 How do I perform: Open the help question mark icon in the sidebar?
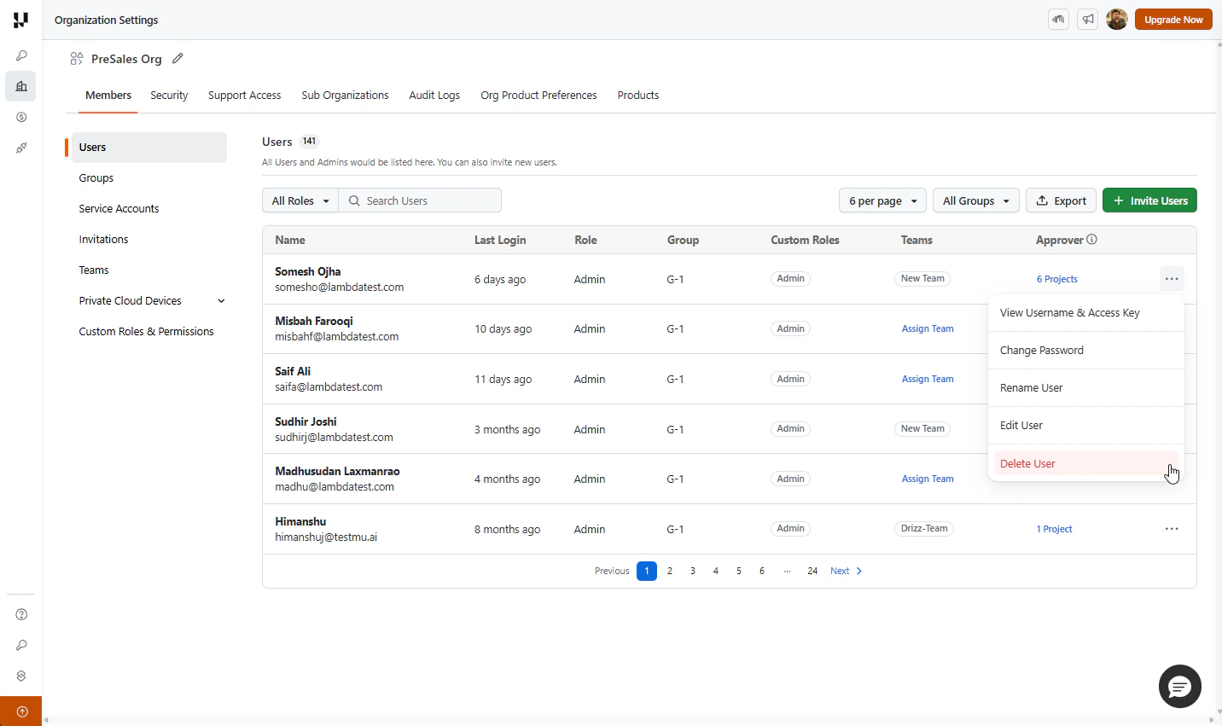(x=21, y=614)
